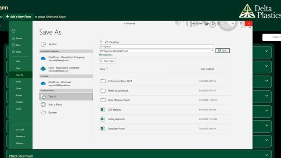Open the Lidar Webinar Stuff folder
281x158 pixels.
[164, 100]
